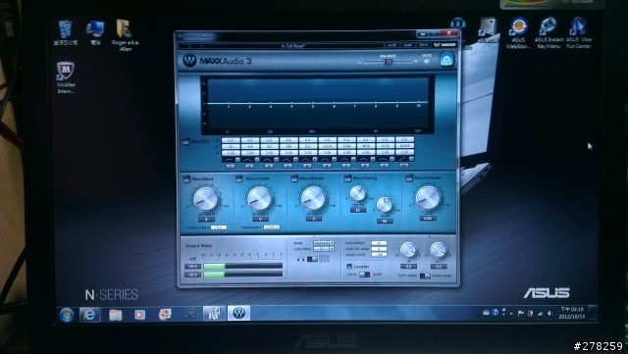Click the Mute speaker icon

click(427, 61)
